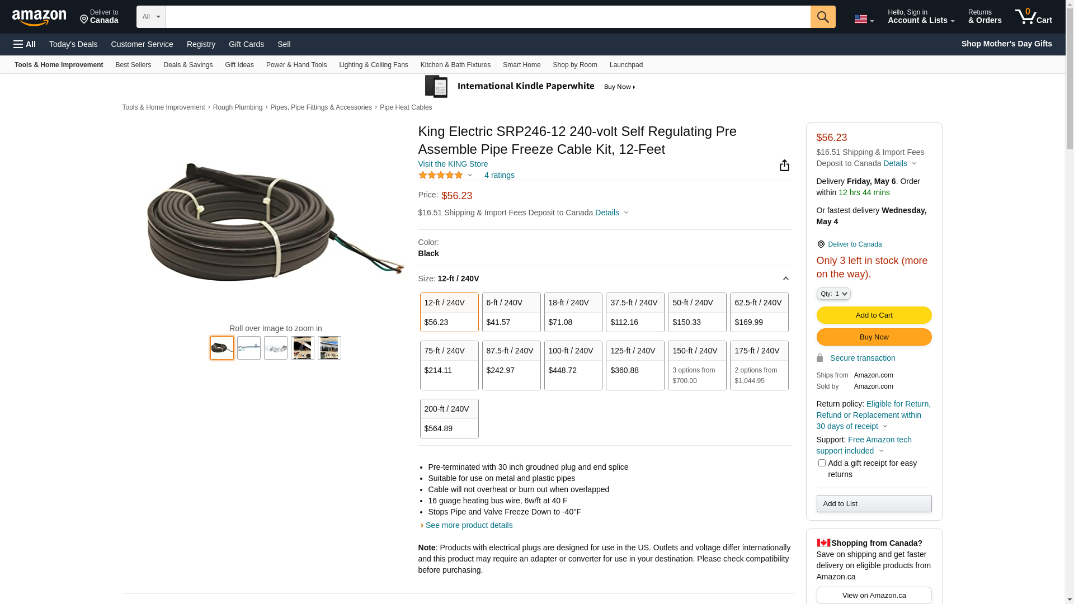Collapse the Size options chevron
The image size is (1074, 604).
pos(785,279)
